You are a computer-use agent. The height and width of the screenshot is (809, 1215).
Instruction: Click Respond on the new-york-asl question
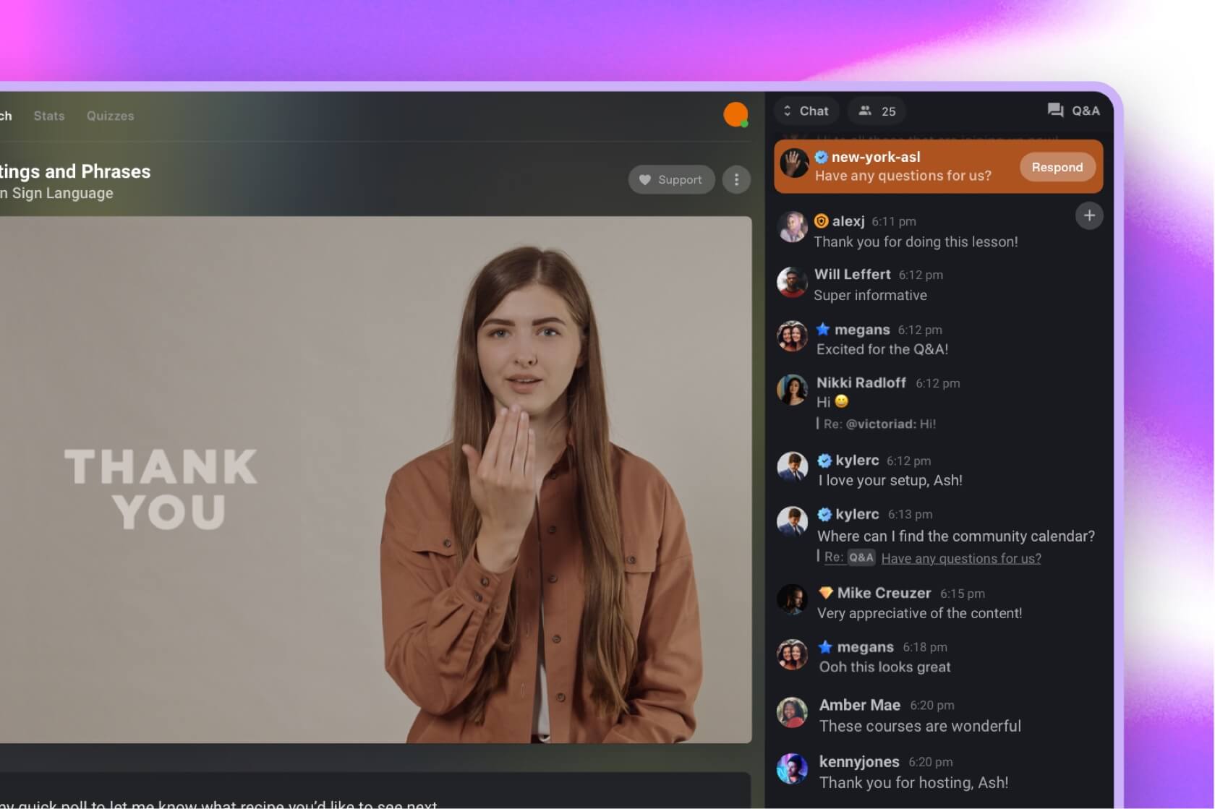point(1057,167)
